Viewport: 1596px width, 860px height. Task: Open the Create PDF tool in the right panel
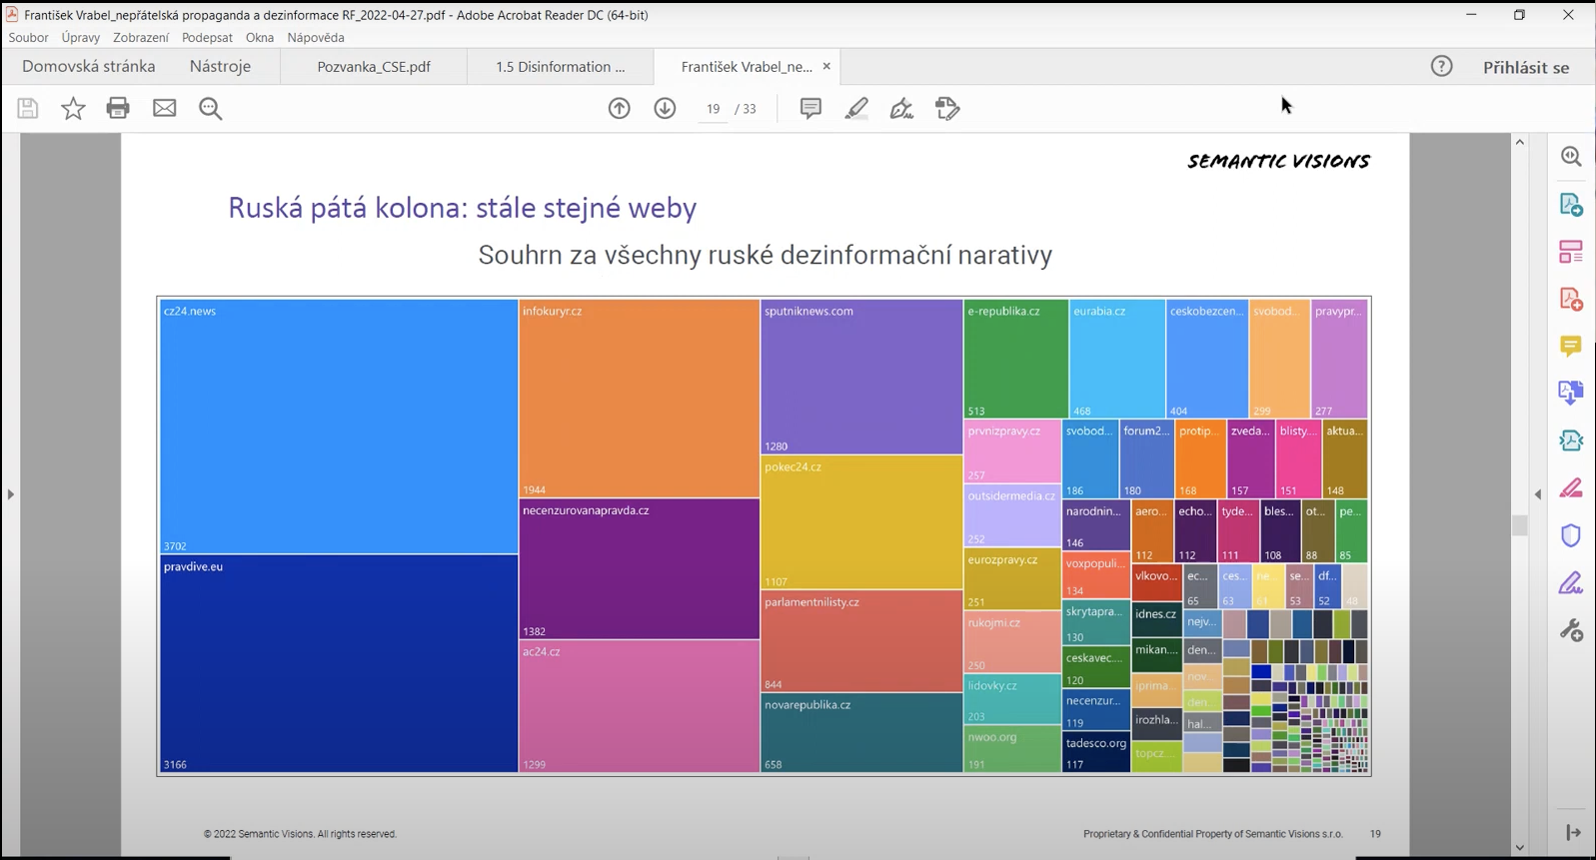tap(1571, 299)
